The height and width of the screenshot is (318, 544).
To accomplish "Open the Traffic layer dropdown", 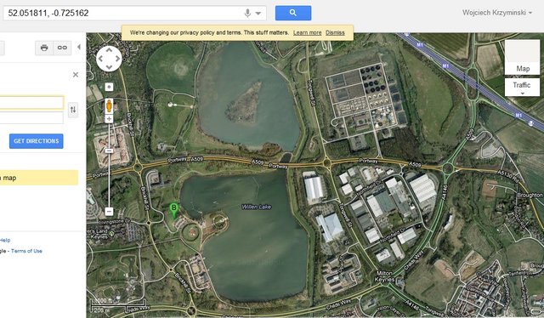I will pyautogui.click(x=522, y=87).
